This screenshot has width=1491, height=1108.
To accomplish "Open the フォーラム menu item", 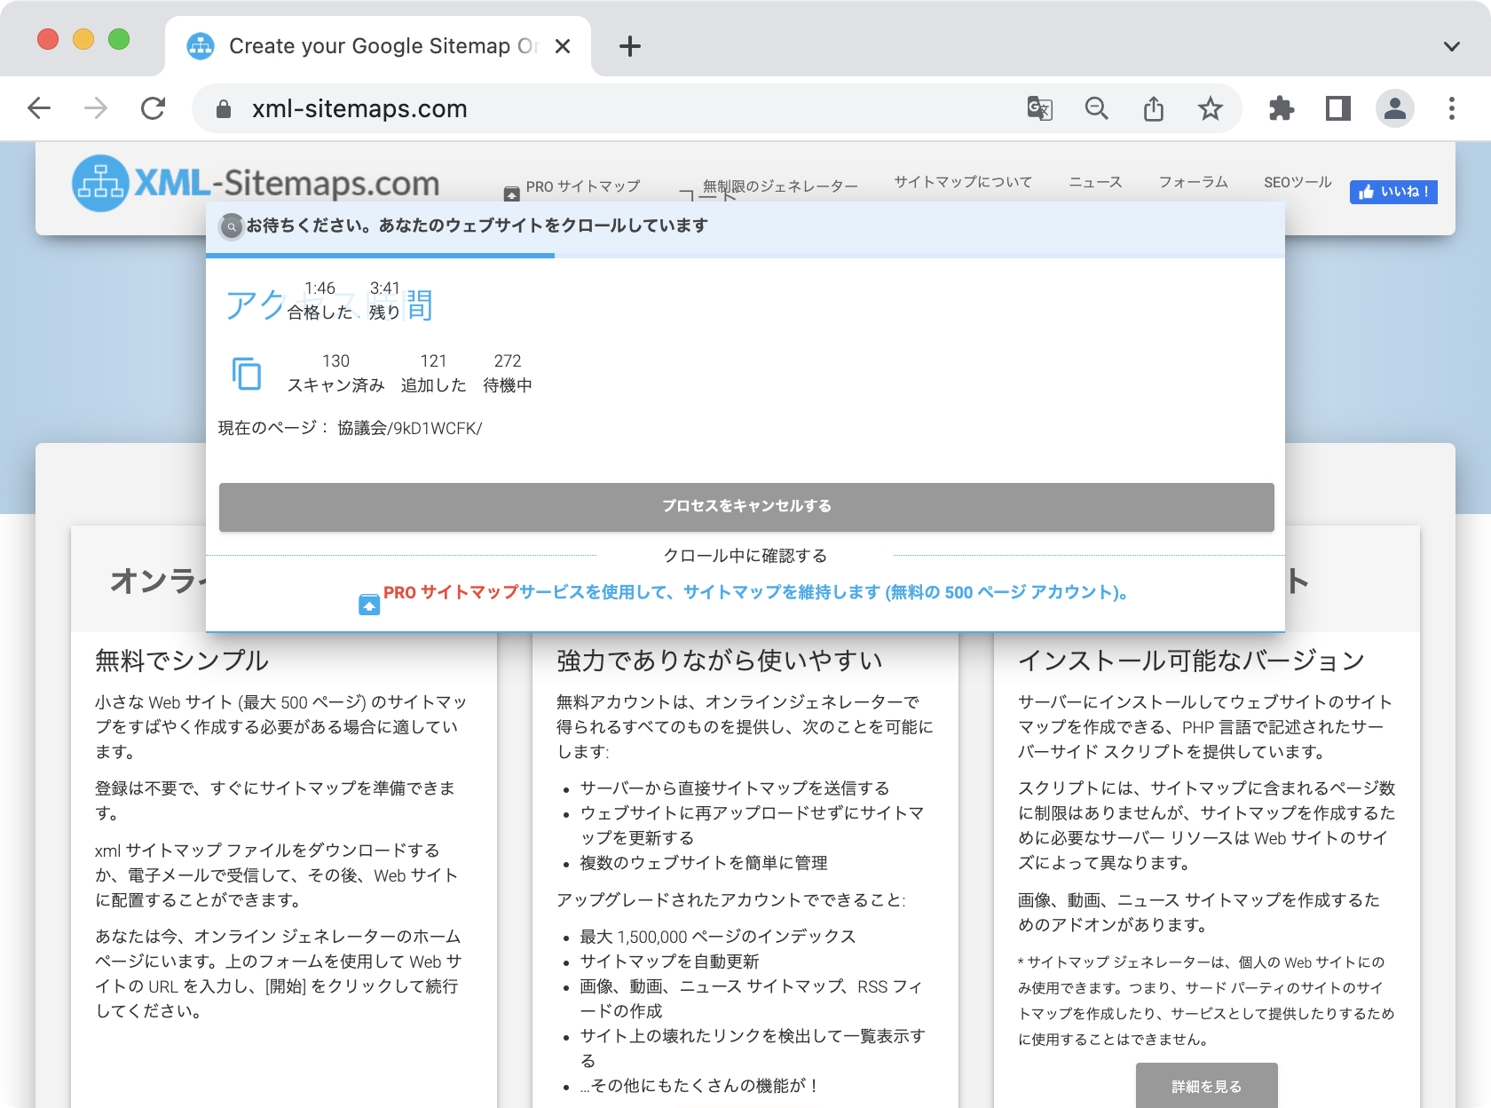I will (1193, 182).
